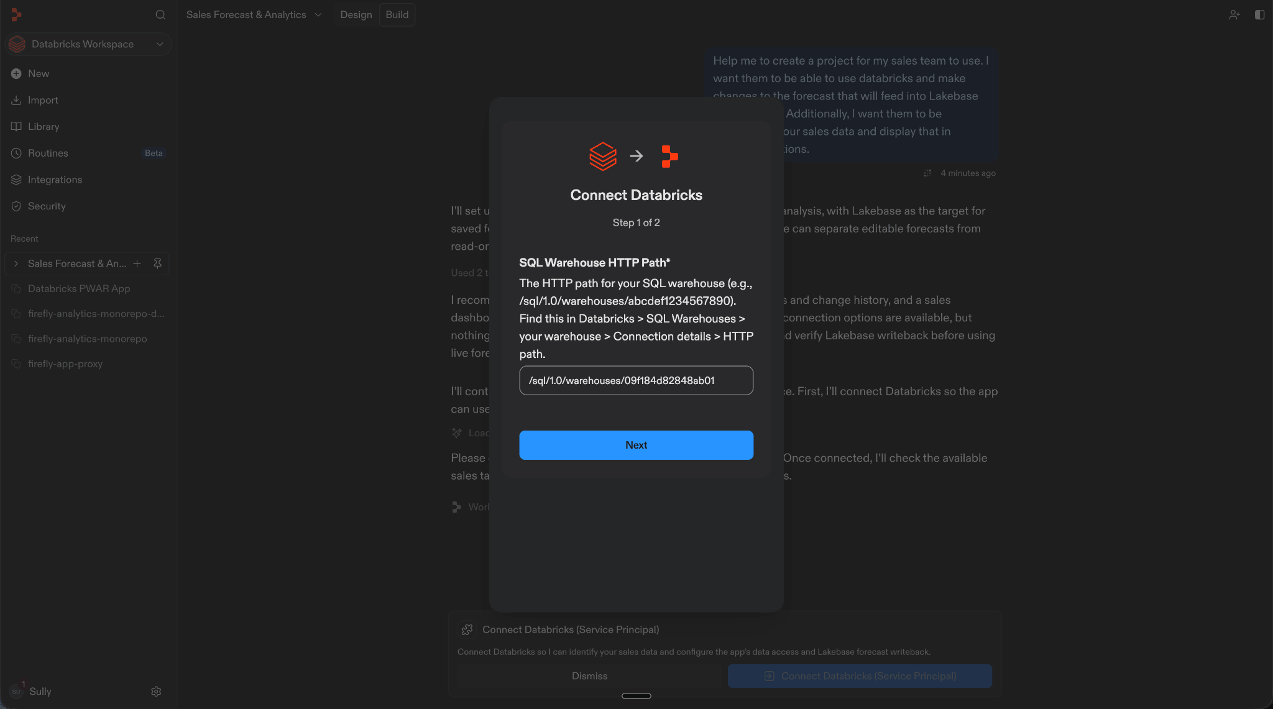Click the dotted icon left of '4 minutes ago'
This screenshot has width=1273, height=709.
pos(927,173)
